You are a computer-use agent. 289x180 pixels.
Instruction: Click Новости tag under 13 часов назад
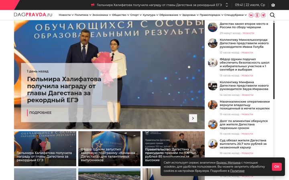(x=247, y=76)
